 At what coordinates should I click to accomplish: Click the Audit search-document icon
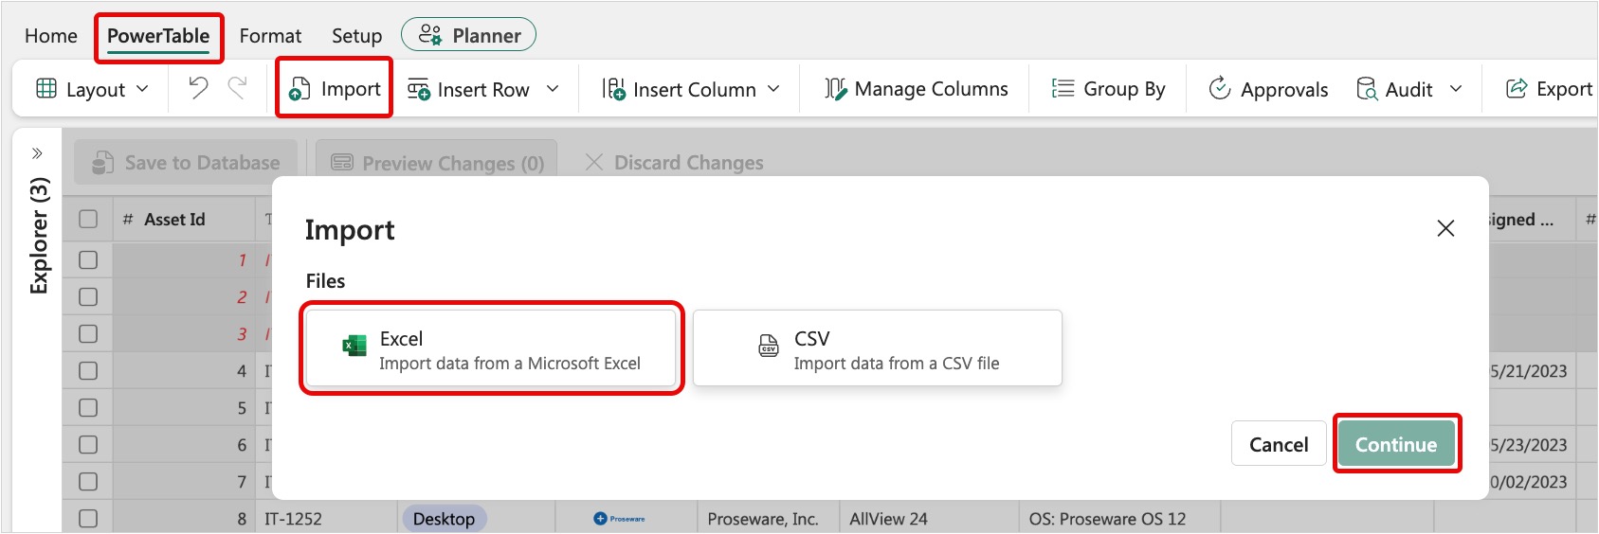click(x=1367, y=88)
